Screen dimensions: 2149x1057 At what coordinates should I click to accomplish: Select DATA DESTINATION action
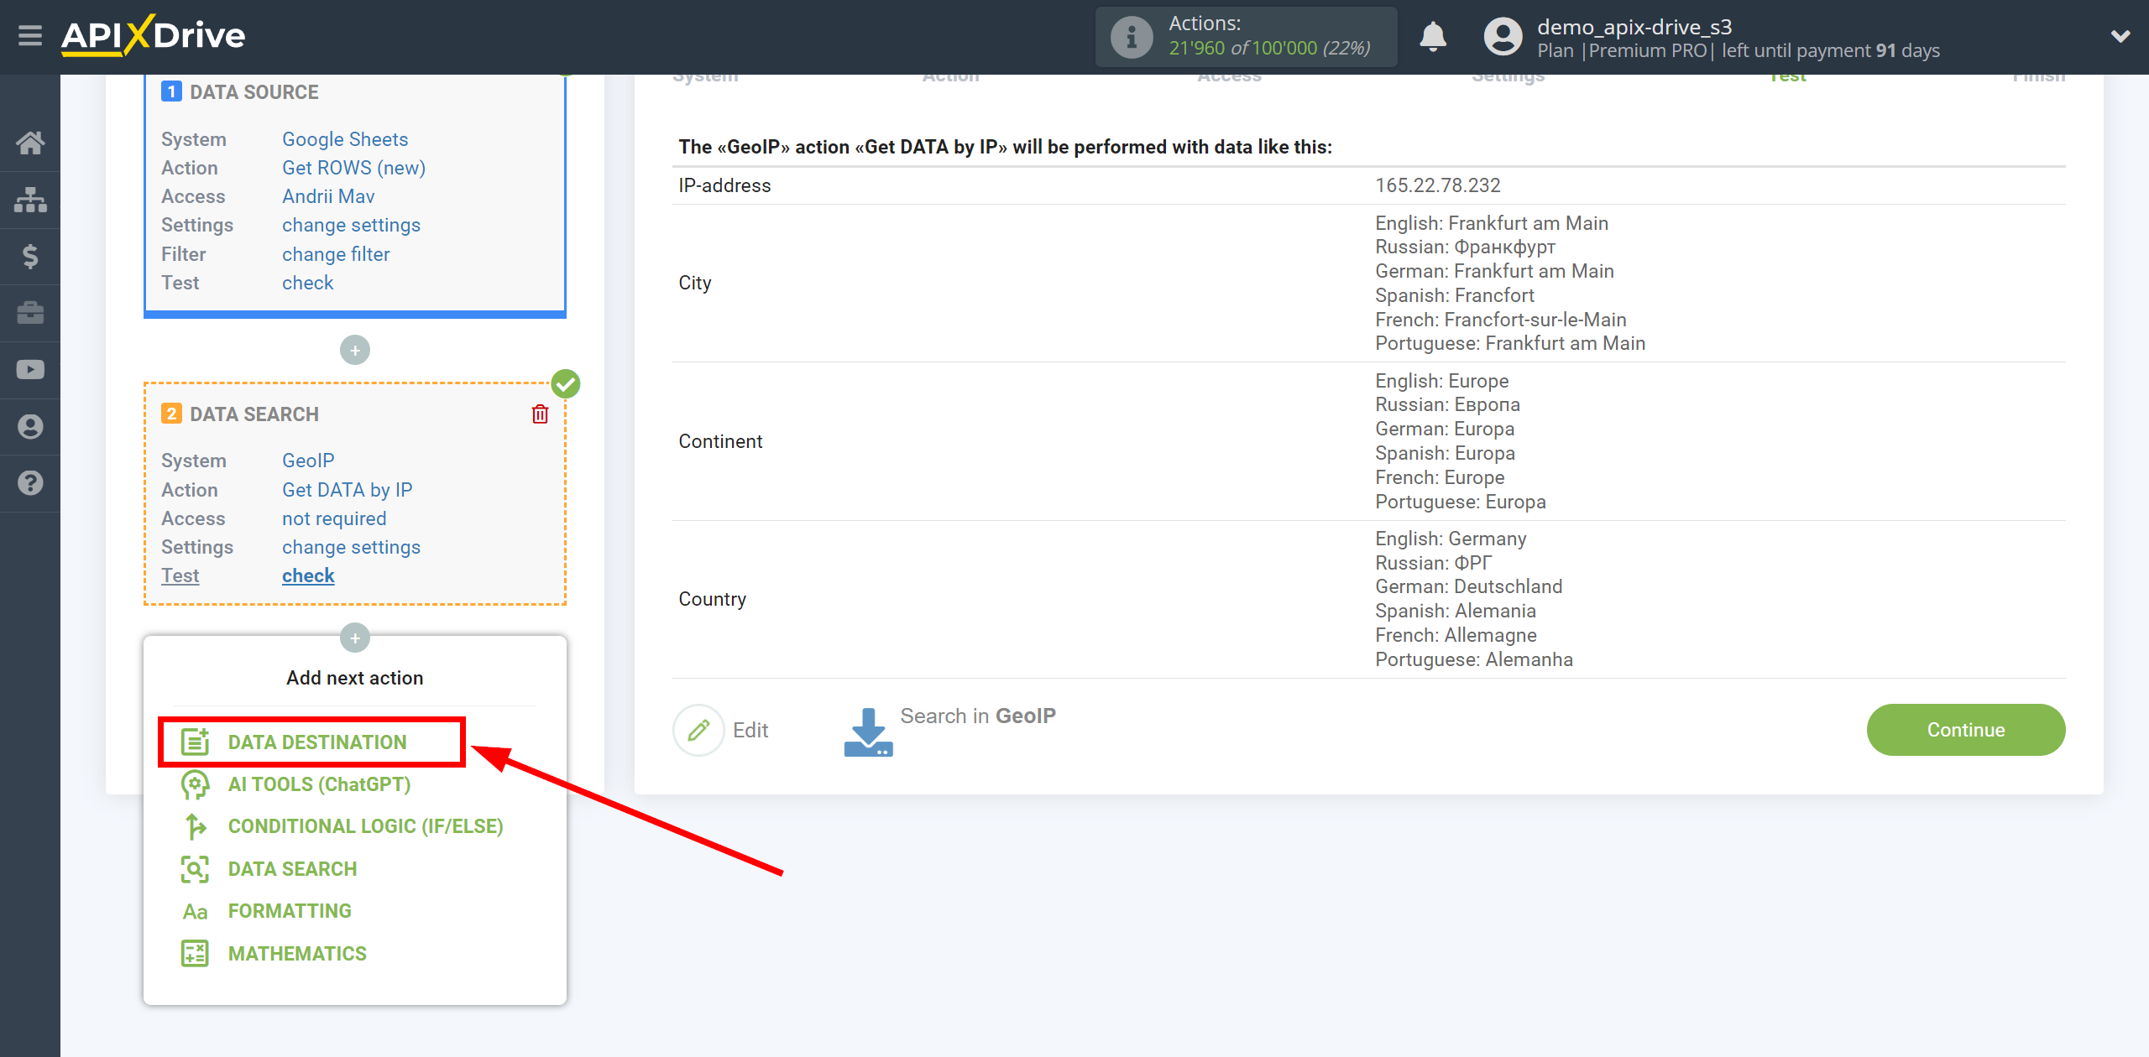tap(317, 742)
